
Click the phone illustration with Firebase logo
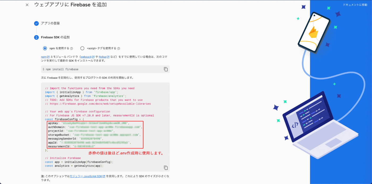pos(314,32)
